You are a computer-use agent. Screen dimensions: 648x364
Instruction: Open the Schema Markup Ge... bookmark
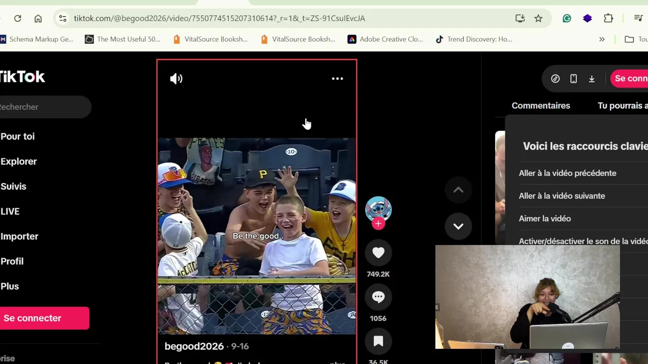point(37,39)
